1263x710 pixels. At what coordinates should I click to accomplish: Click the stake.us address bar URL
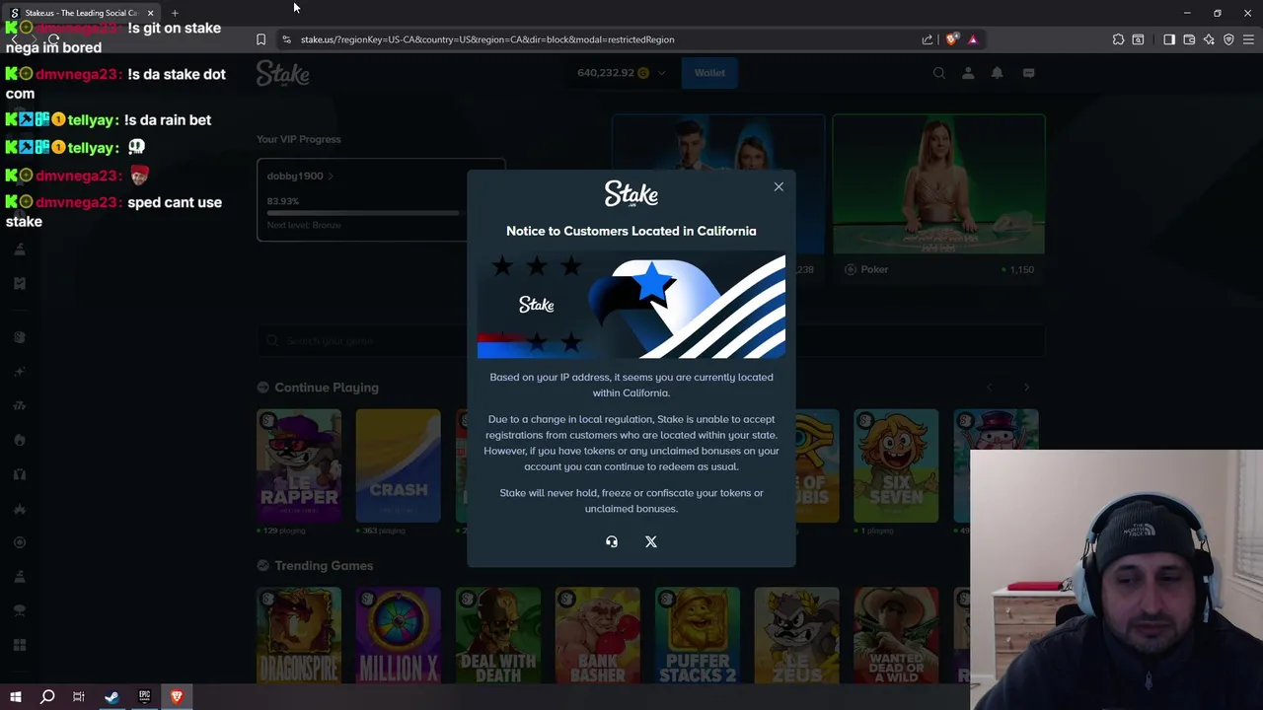(x=487, y=39)
